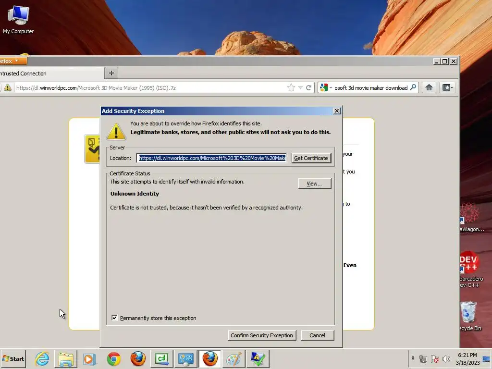The height and width of the screenshot is (369, 492).
Task: Open certificate details with View button
Action: tap(314, 184)
